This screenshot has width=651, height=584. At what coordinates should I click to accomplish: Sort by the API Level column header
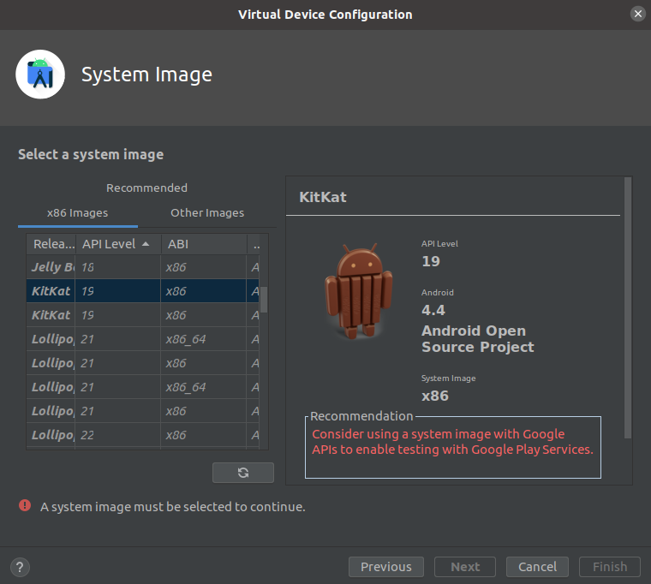coord(118,244)
